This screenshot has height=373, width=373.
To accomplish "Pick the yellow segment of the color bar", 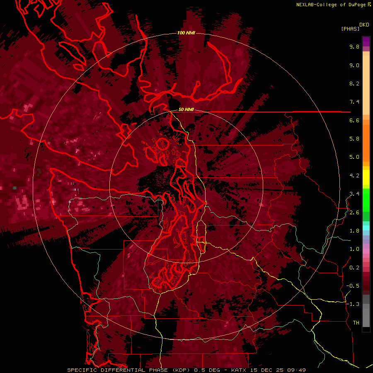I will (366, 177).
